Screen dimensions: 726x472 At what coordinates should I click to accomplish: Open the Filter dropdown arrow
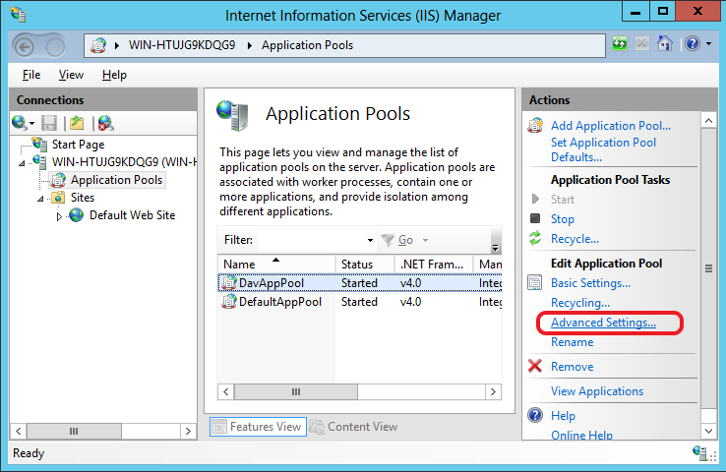click(370, 240)
